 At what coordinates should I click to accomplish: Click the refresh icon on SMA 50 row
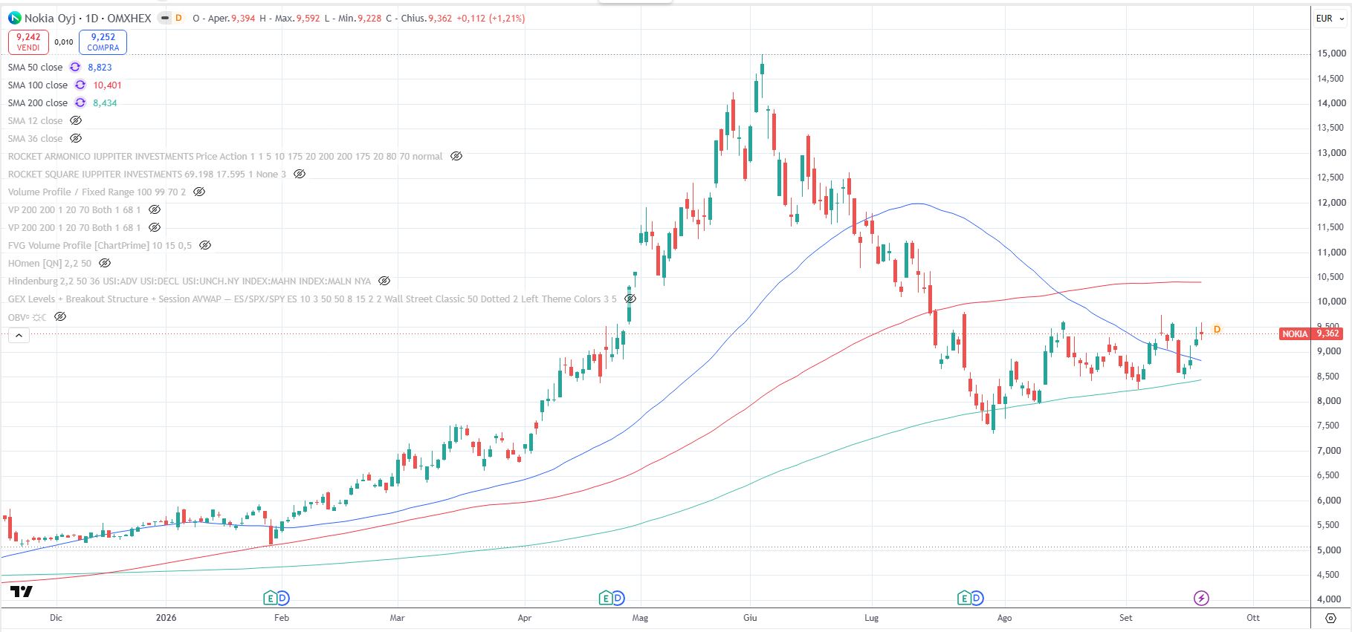pyautogui.click(x=75, y=67)
